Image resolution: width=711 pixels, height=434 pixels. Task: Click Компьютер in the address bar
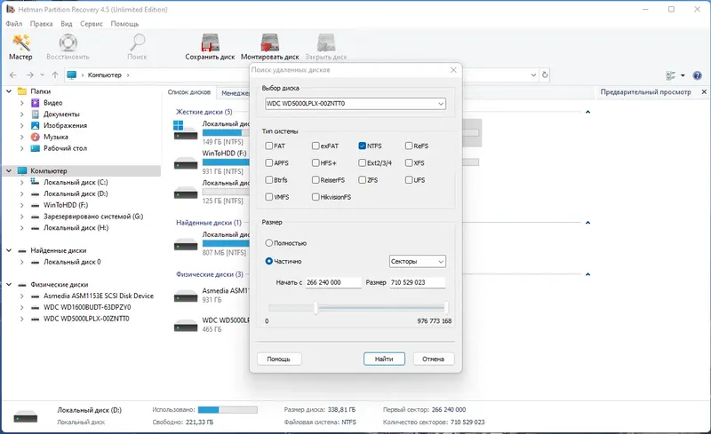(x=104, y=75)
